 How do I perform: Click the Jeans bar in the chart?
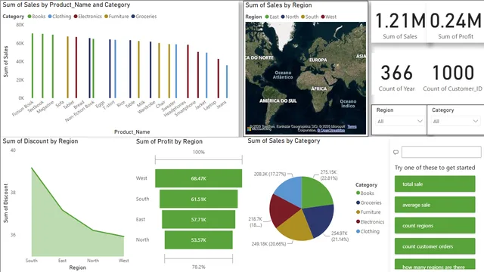(227, 82)
